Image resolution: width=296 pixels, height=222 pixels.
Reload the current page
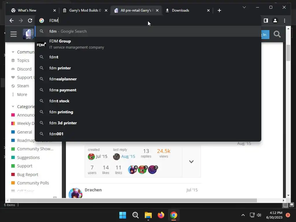coord(30,21)
